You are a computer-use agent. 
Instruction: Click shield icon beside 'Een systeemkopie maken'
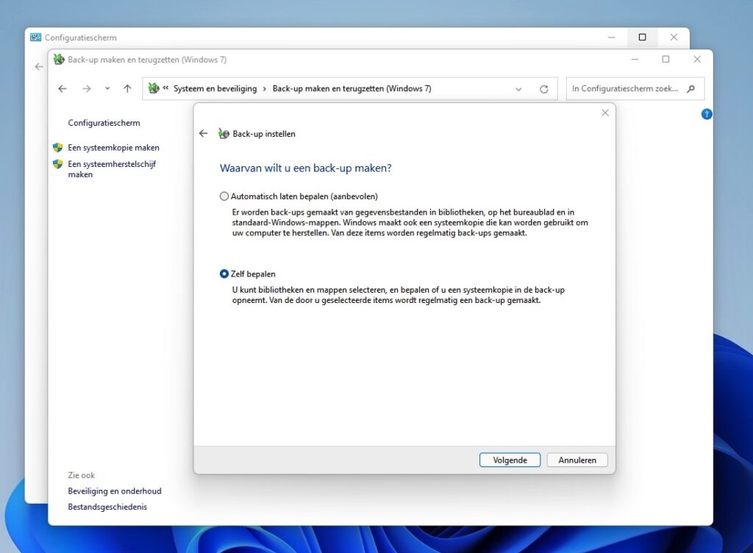click(x=57, y=148)
